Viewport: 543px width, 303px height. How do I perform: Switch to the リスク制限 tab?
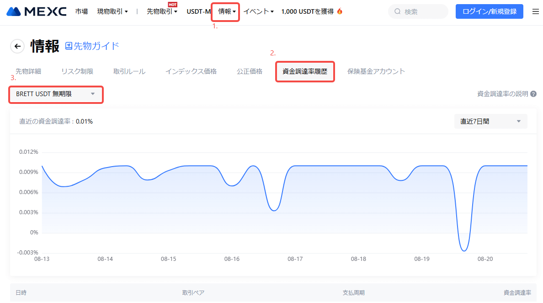point(77,71)
